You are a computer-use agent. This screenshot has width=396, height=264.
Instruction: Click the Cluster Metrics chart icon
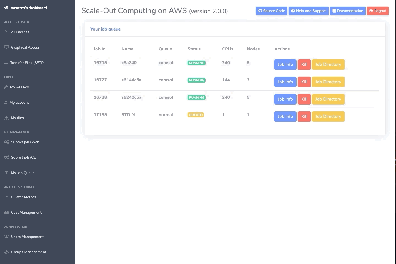[6, 197]
